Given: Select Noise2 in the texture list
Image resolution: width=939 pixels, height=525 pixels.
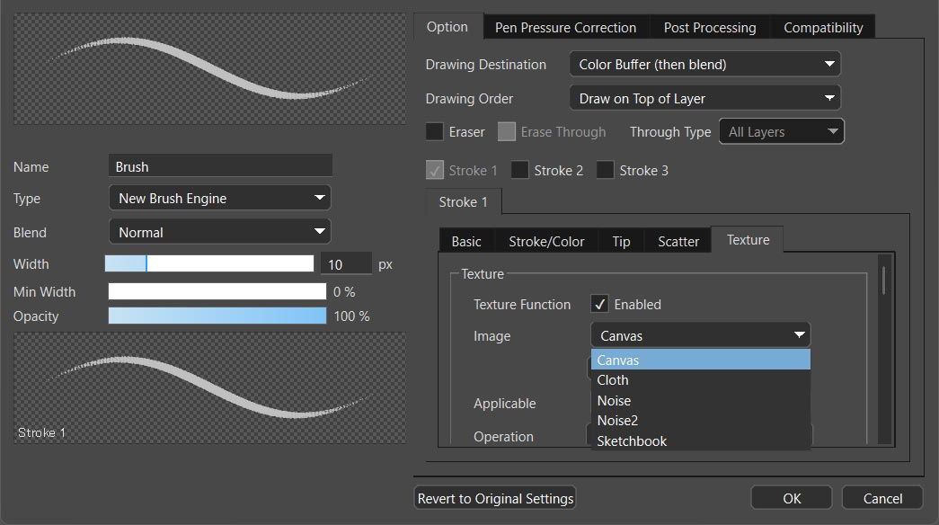Looking at the screenshot, I should [x=616, y=420].
